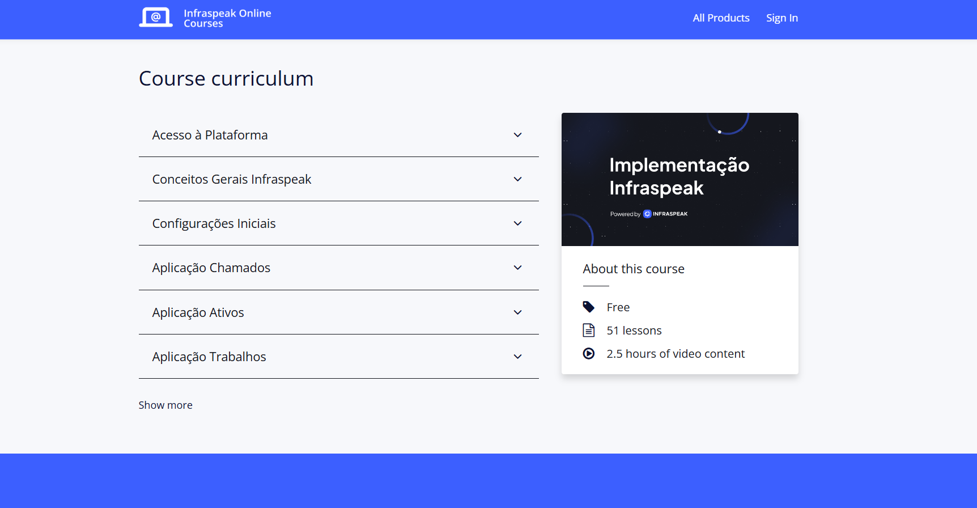Go to Sign In
This screenshot has width=977, height=508.
782,18
